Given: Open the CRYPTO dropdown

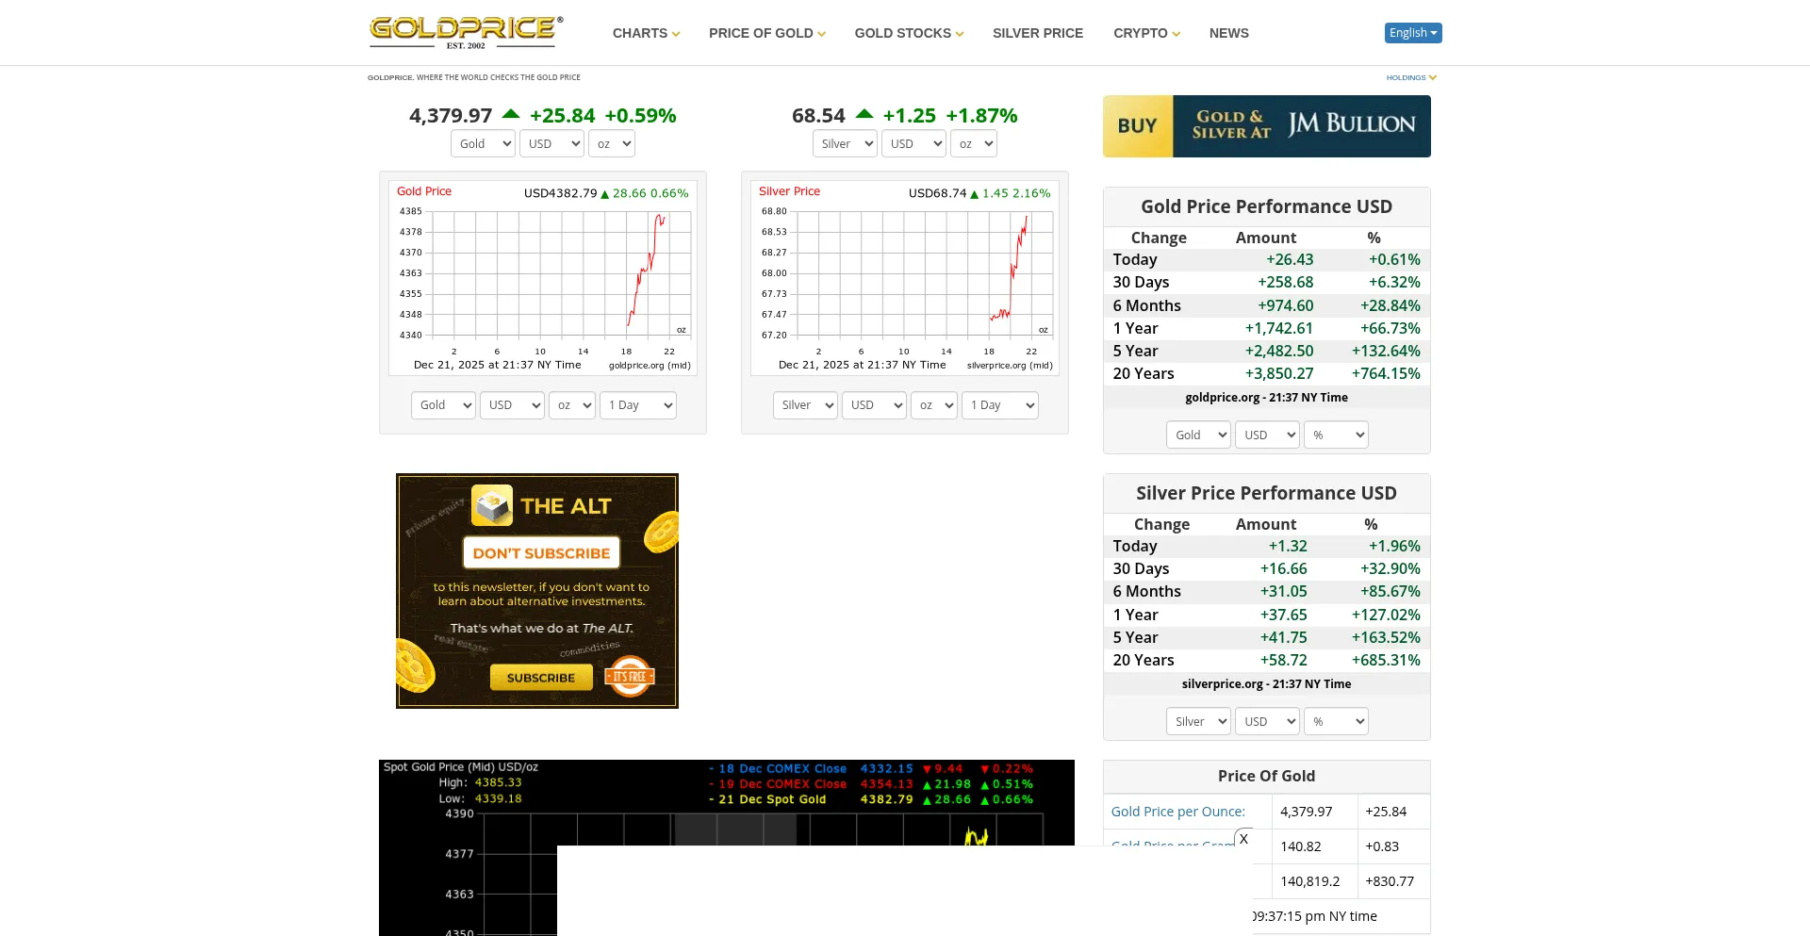Looking at the screenshot, I should pyautogui.click(x=1145, y=33).
